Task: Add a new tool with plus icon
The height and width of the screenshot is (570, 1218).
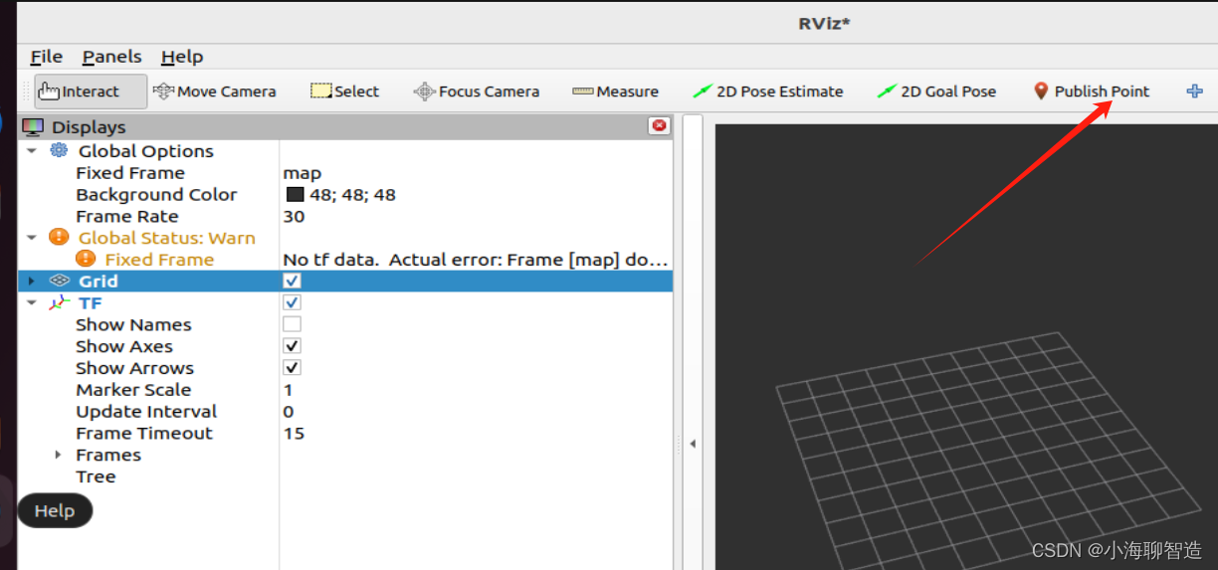Action: [1195, 92]
